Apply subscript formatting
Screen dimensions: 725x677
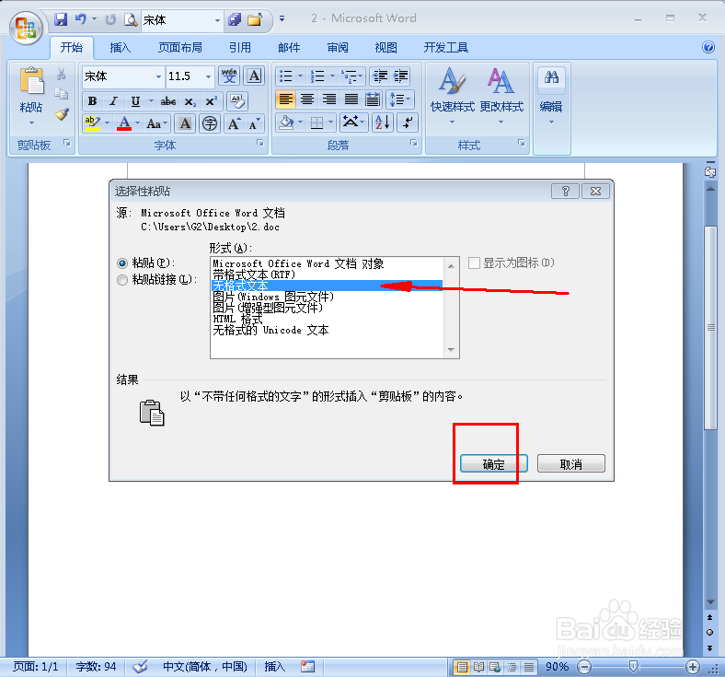point(190,101)
